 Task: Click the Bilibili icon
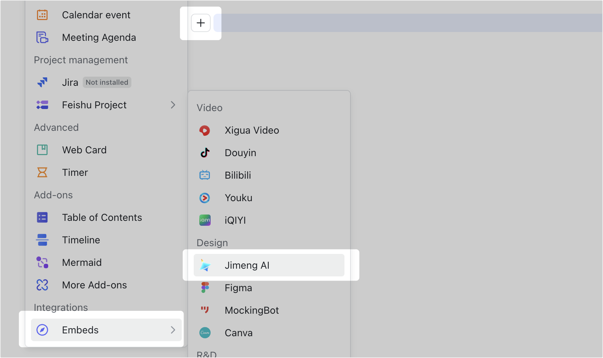click(205, 175)
